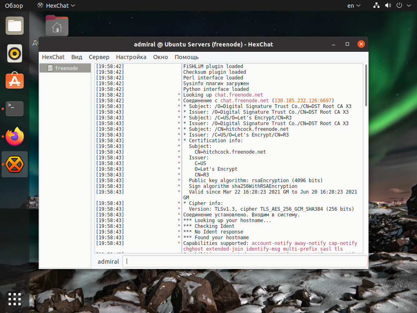Viewport: 417px width, 313px height.
Task: Open the Files manager from dock
Action: [x=15, y=26]
